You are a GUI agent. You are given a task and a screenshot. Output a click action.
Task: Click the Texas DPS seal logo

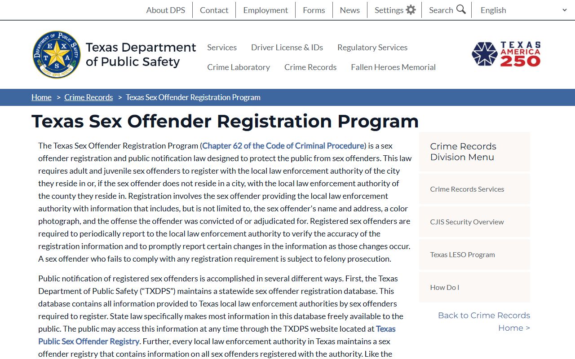[x=57, y=55]
